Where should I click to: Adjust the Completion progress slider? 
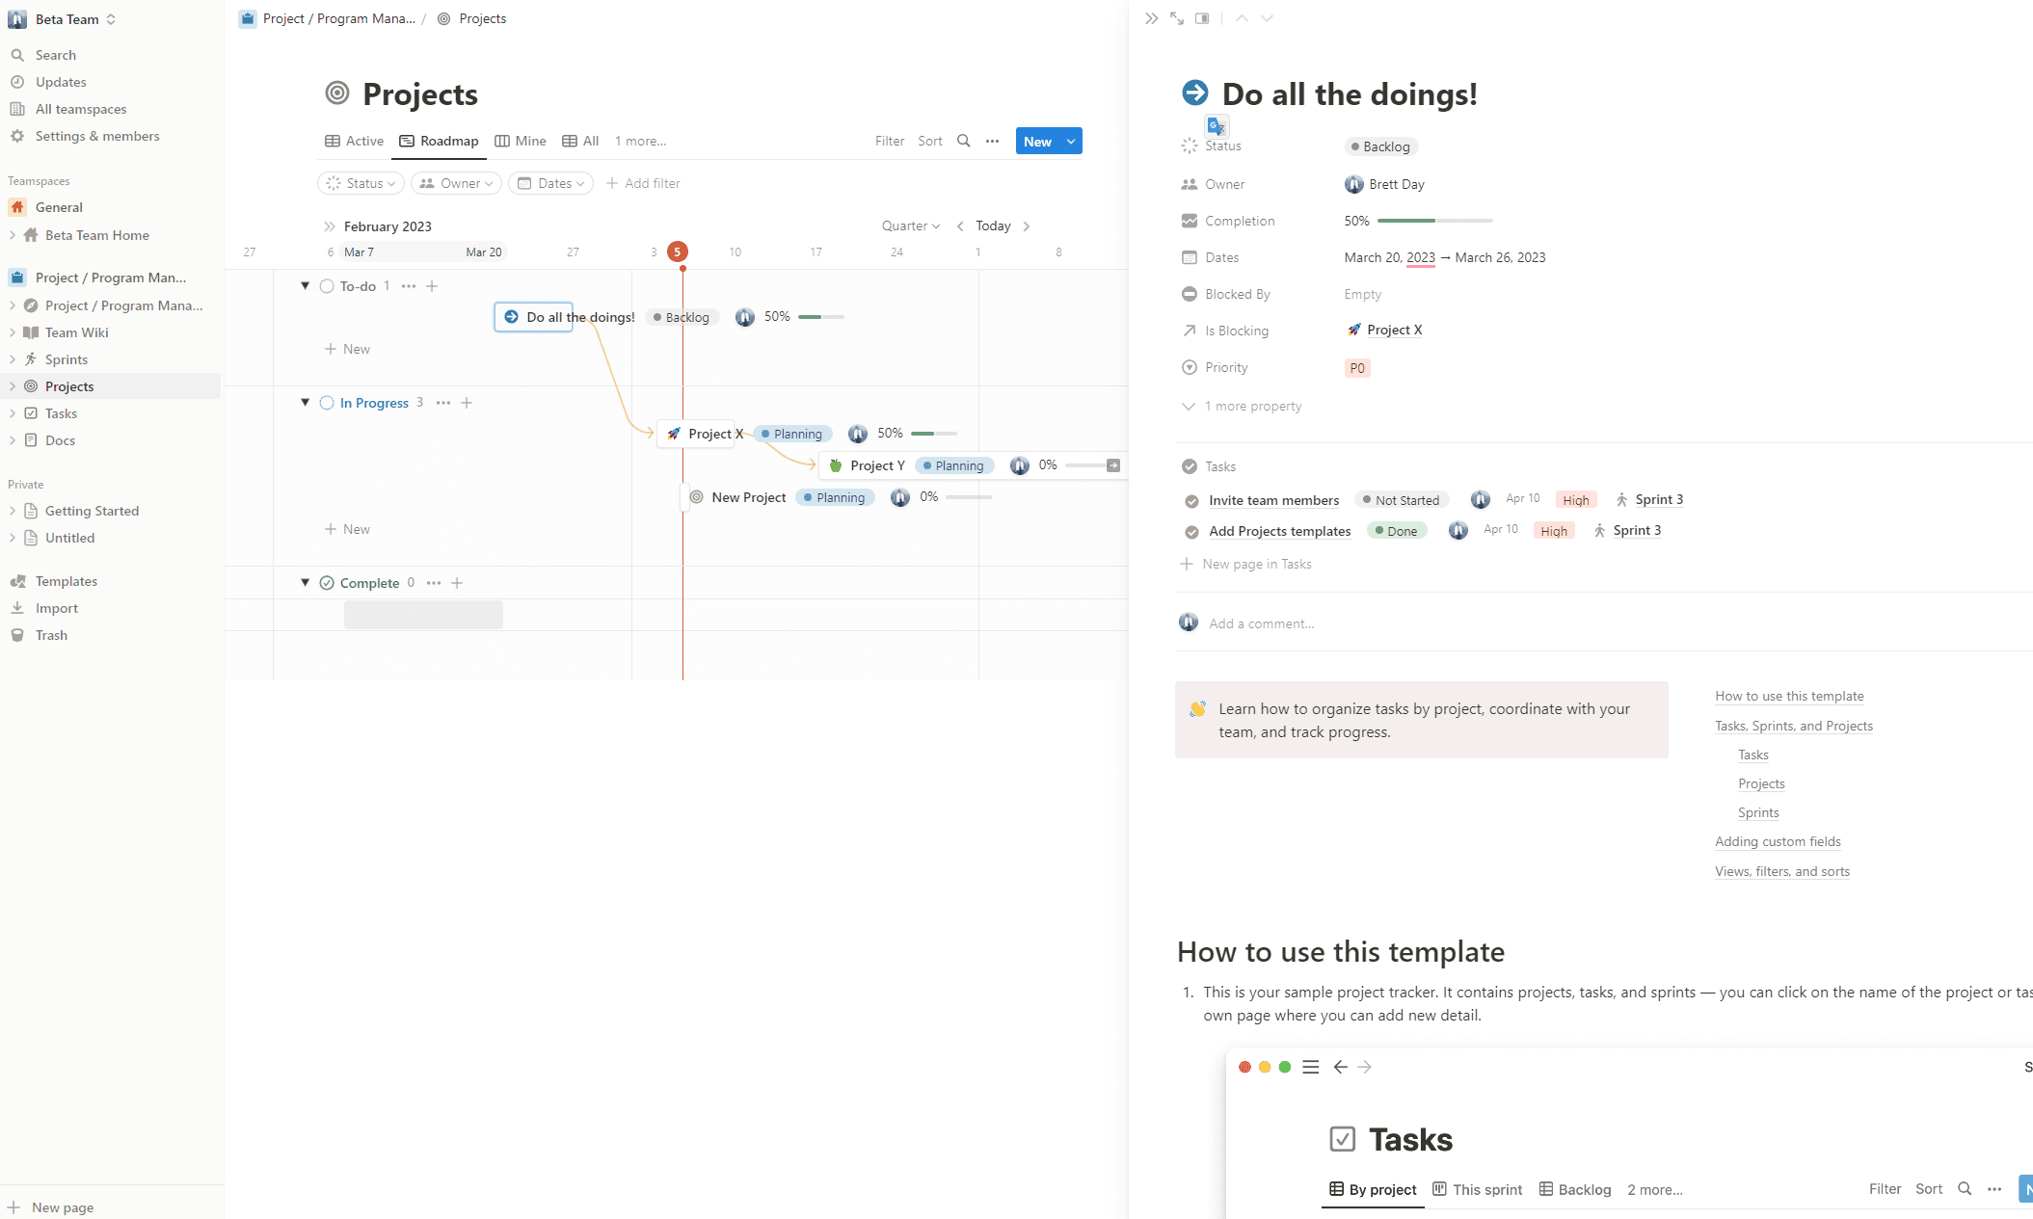tap(1434, 220)
